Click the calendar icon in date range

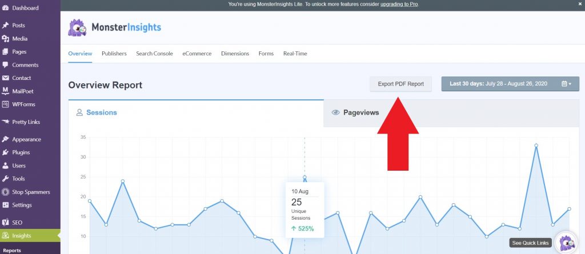tap(564, 84)
